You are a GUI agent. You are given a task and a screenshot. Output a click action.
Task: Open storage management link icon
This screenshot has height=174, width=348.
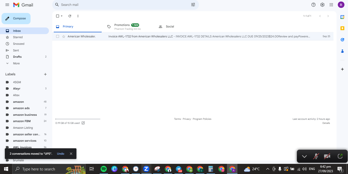[x=83, y=123]
